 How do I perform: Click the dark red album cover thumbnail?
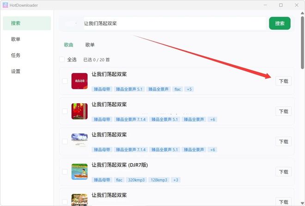(x=79, y=81)
